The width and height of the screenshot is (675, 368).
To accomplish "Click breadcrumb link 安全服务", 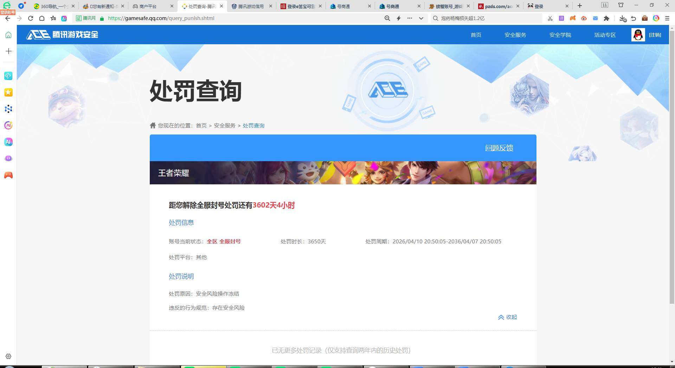I will point(225,126).
